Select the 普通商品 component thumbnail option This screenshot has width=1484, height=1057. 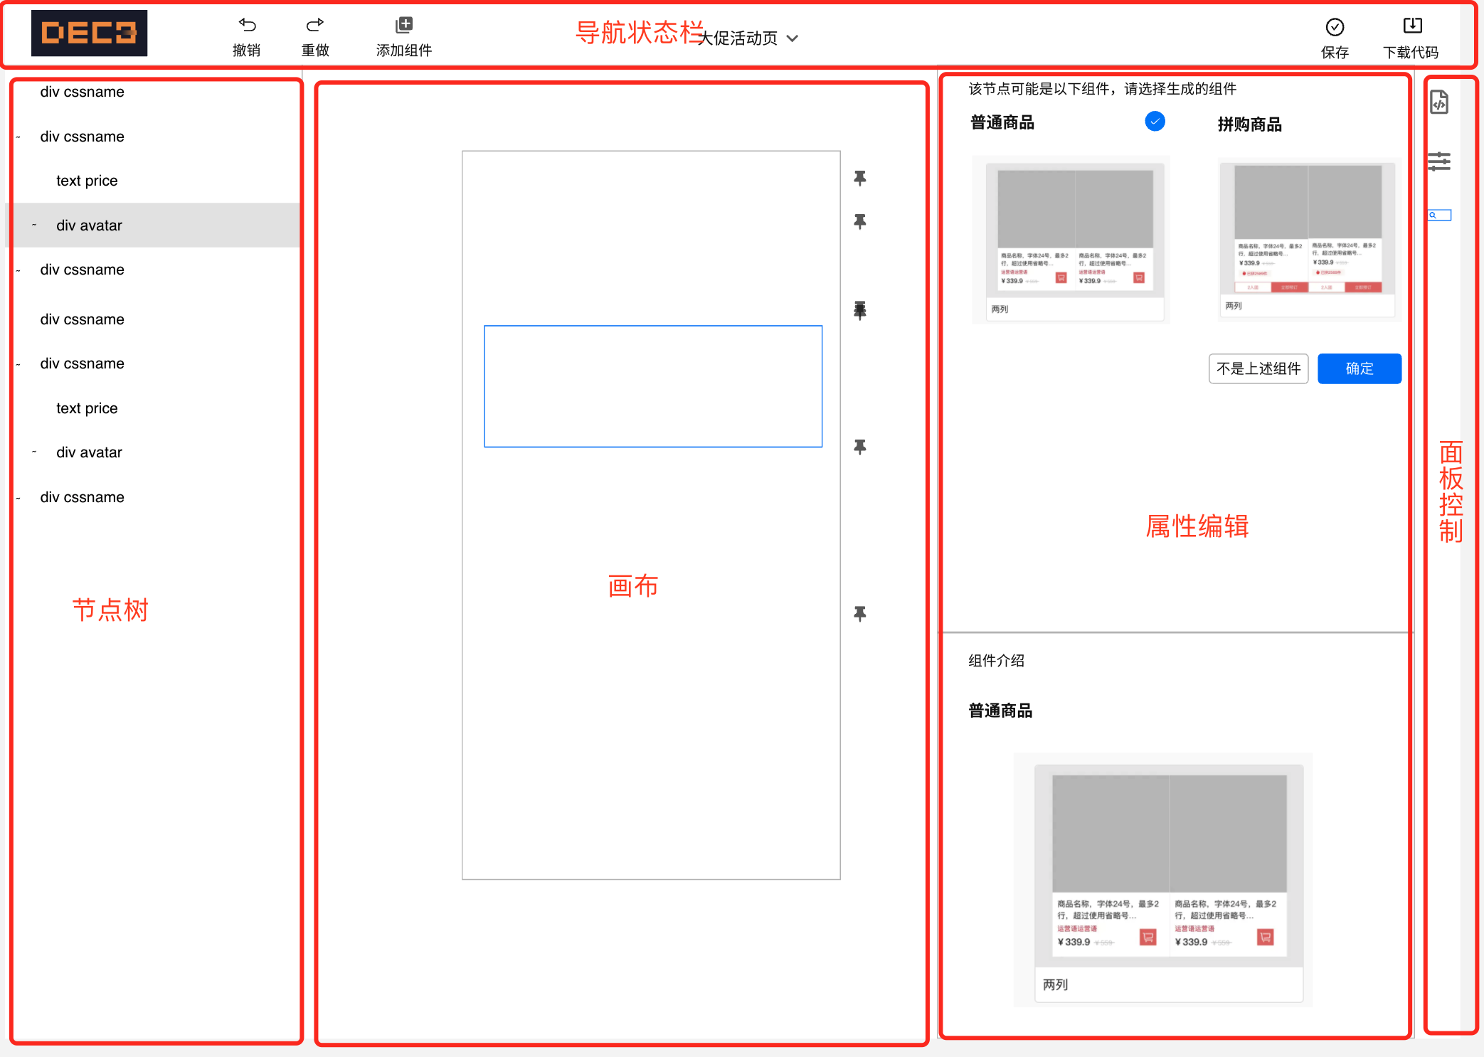pos(1073,240)
